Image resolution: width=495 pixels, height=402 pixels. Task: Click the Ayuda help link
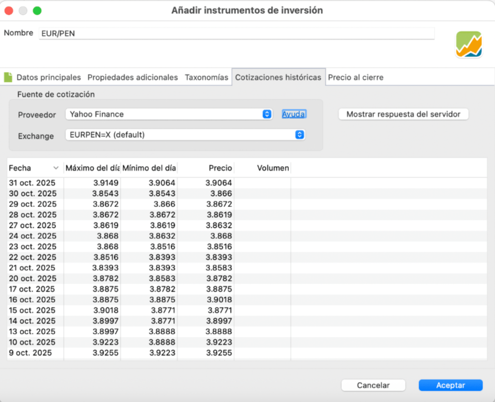(x=294, y=114)
